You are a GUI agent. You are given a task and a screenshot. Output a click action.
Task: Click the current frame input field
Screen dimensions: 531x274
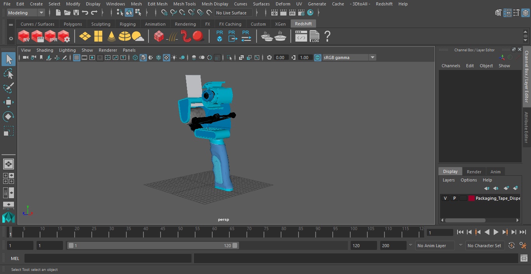440,232
